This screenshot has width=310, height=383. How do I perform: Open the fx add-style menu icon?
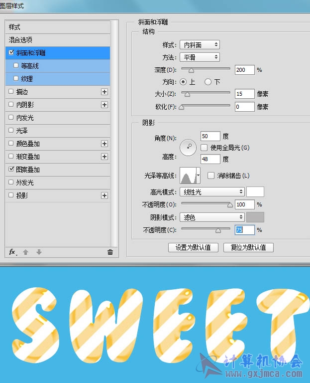(12, 252)
